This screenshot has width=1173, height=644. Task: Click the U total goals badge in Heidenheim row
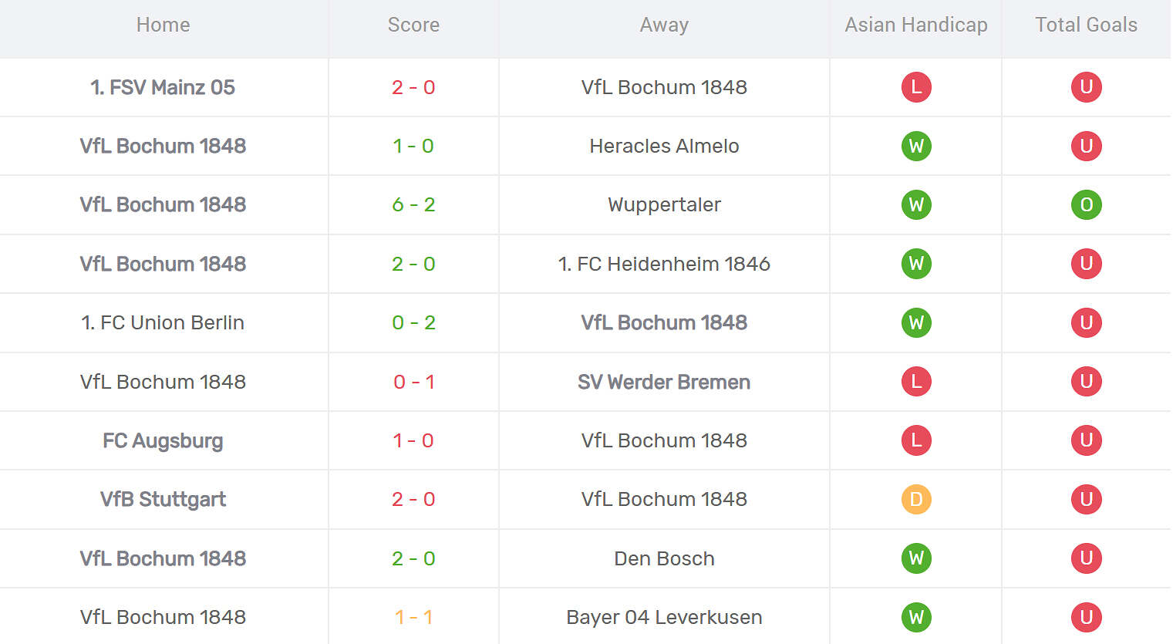click(1086, 264)
